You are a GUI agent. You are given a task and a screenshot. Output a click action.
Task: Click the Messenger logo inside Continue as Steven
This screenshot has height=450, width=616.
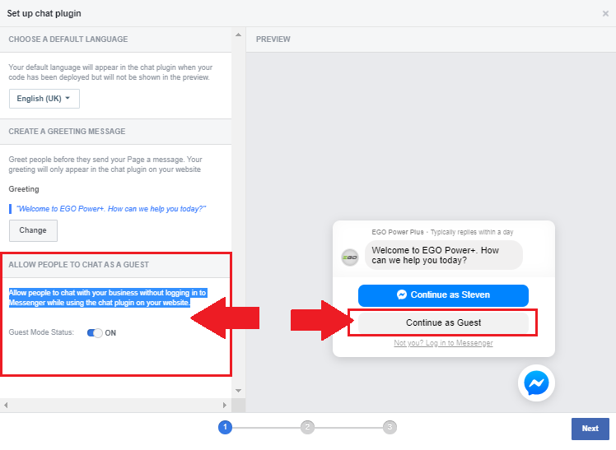click(402, 295)
